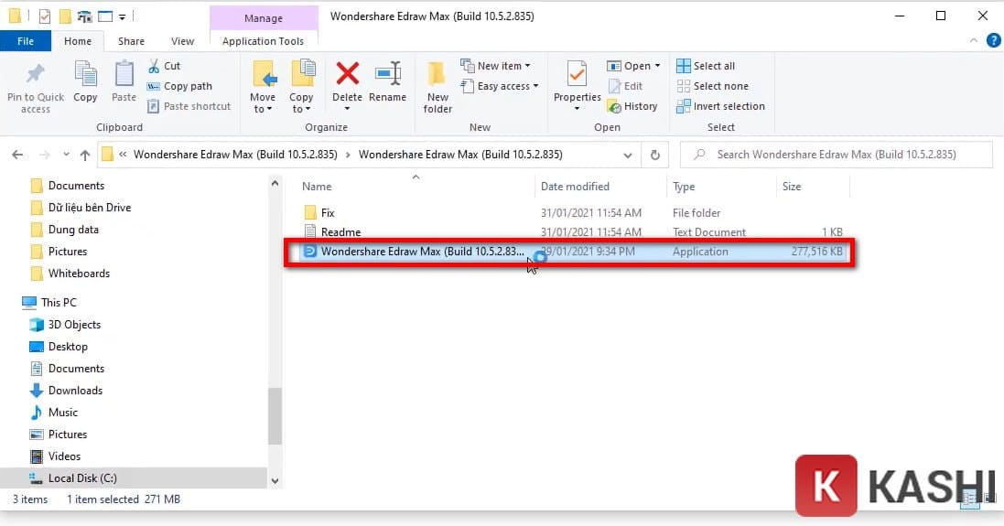Viewport: 1004px width, 526px height.
Task: Open Desktop in navigation pane
Action: click(67, 346)
